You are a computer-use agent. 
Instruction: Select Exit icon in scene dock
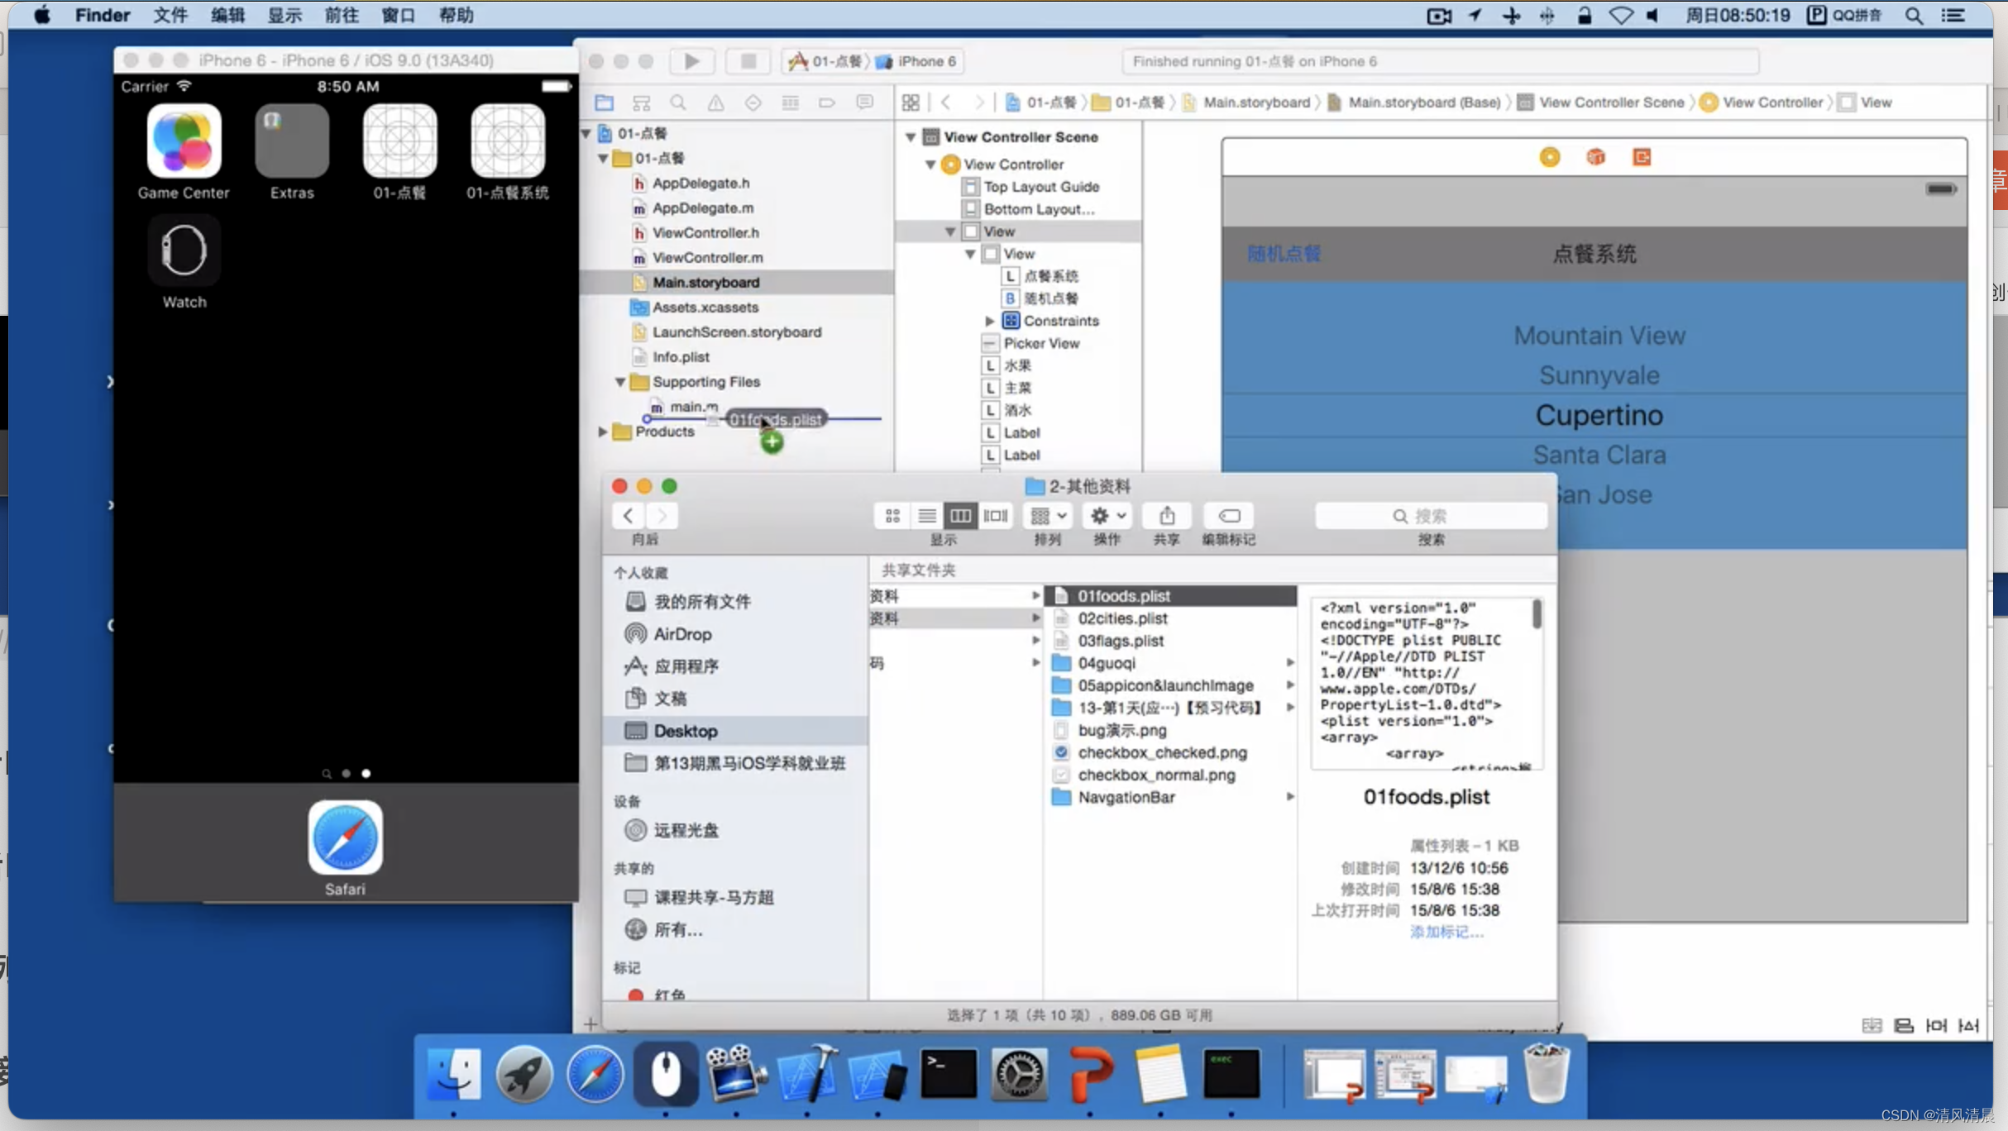point(1642,157)
